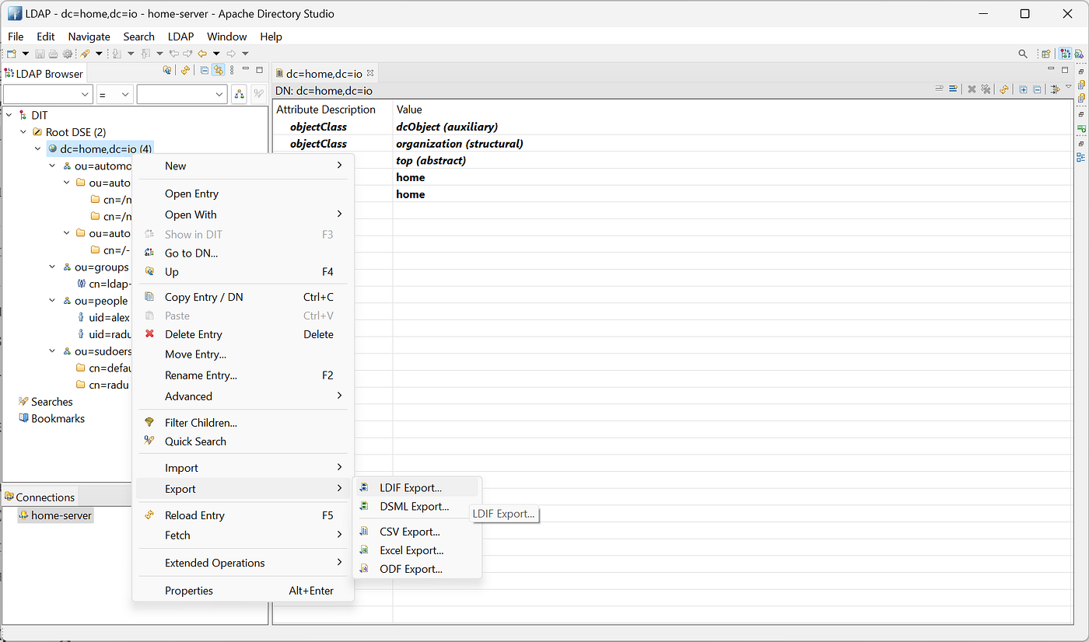
Task: Choose Excel Export... from the submenu
Action: click(x=417, y=550)
